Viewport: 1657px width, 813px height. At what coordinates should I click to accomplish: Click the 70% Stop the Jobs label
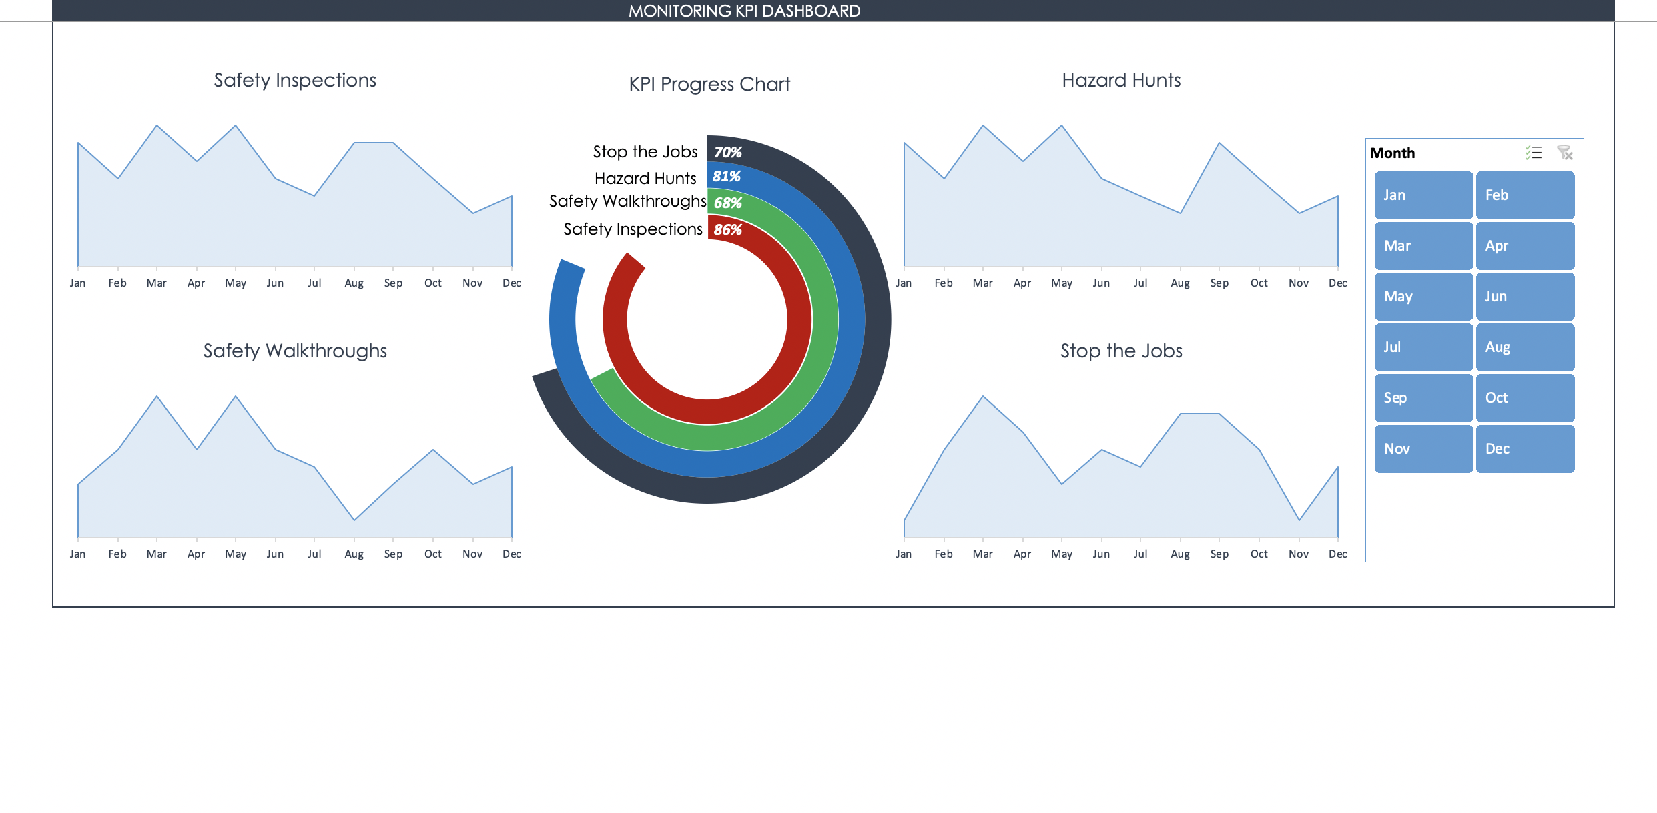(x=727, y=152)
